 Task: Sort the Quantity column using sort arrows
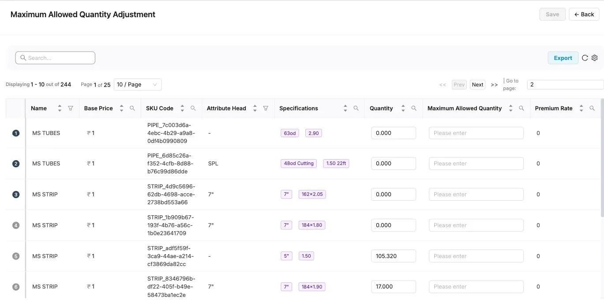[403, 108]
